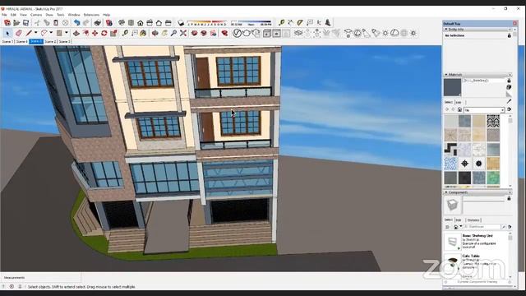Select the Offset tool

coord(85,33)
